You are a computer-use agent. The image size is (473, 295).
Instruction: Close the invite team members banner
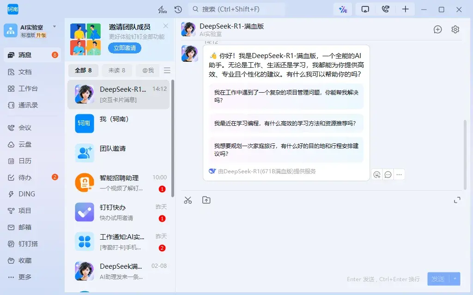coord(166,26)
